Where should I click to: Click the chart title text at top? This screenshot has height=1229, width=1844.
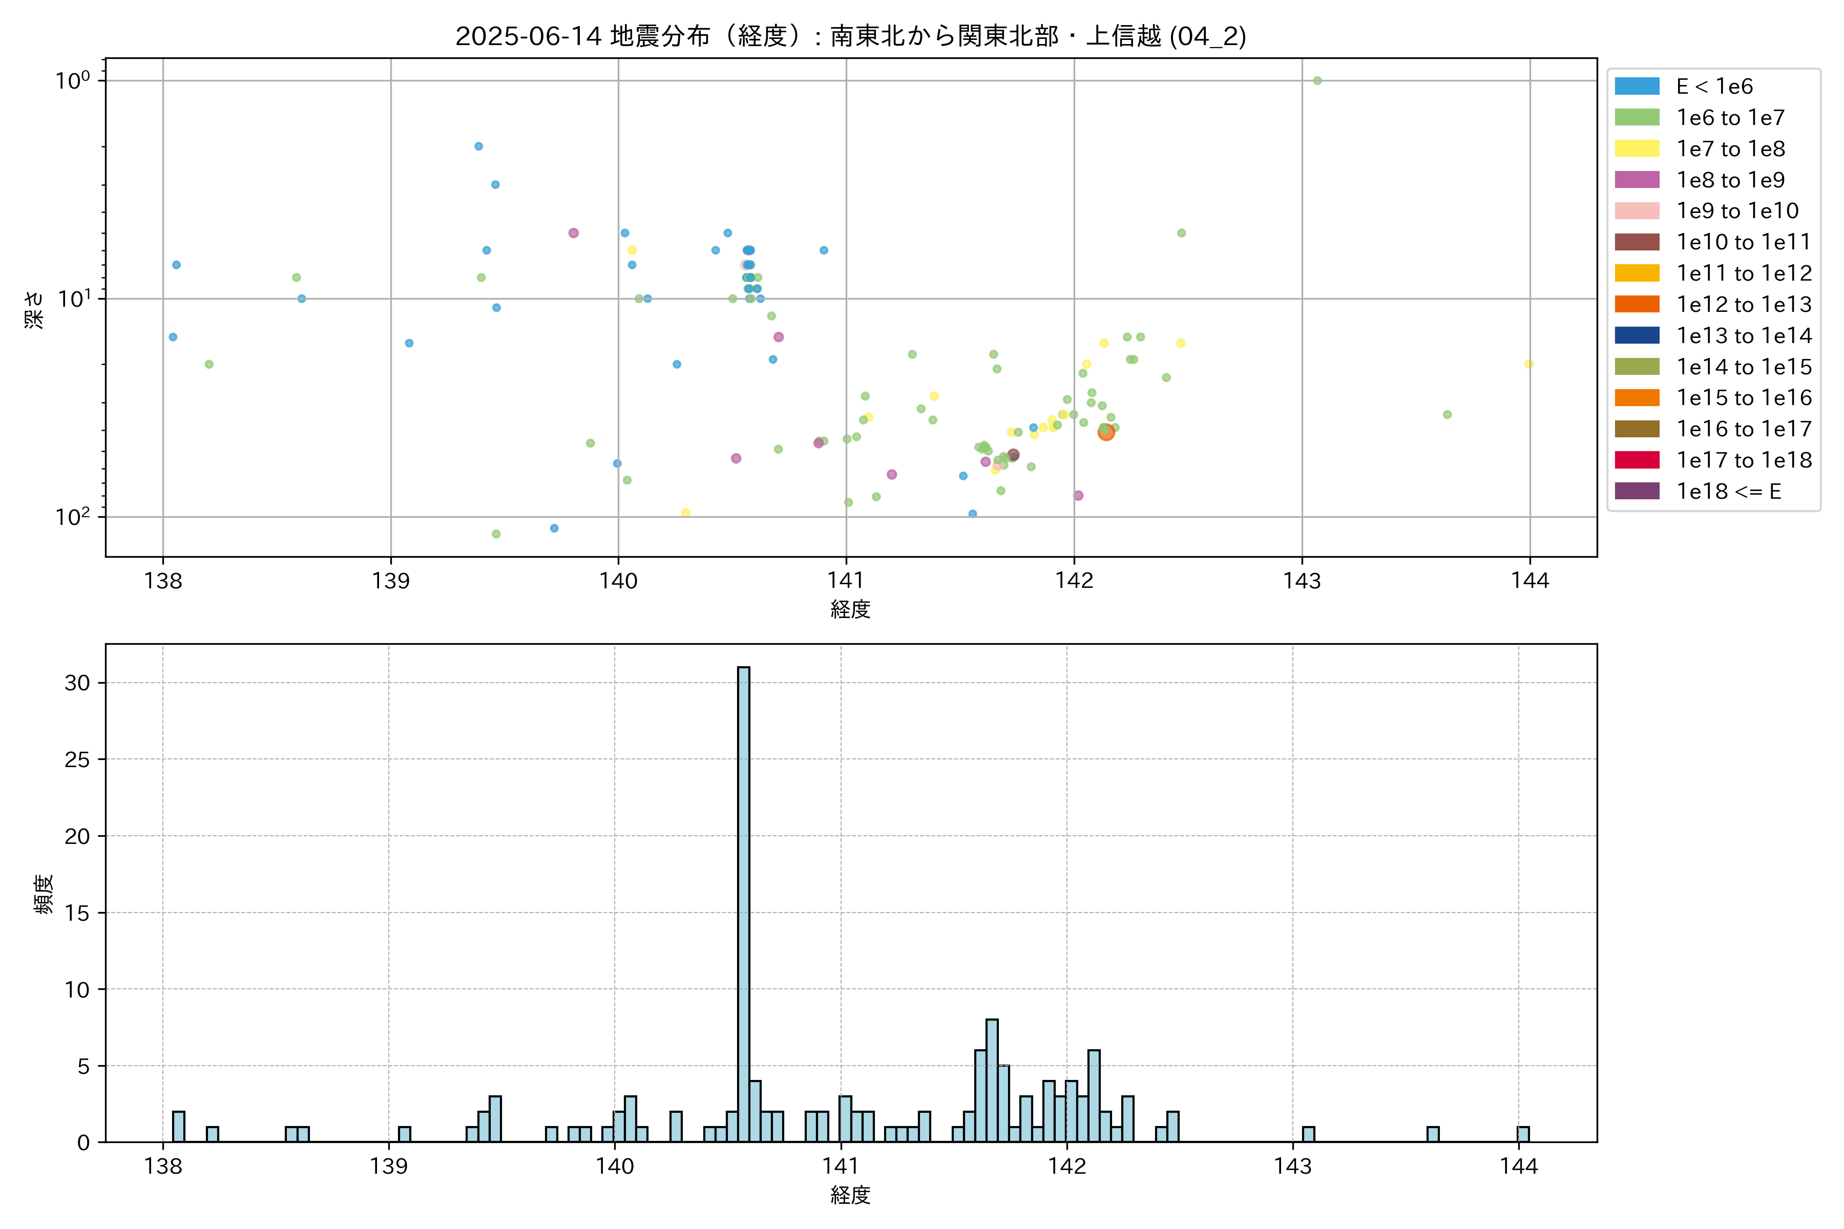point(850,36)
